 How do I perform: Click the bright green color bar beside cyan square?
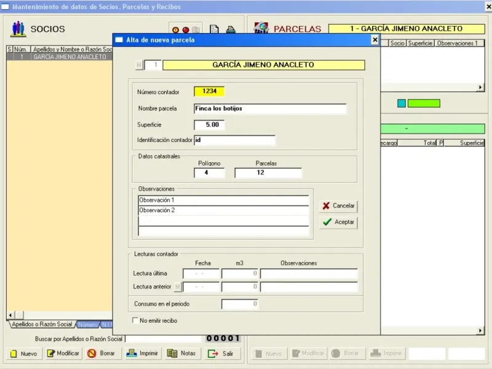tap(424, 103)
